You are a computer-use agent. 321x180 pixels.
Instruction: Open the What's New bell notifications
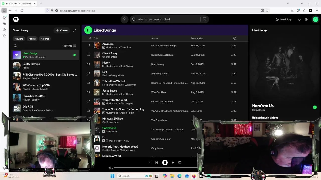(x=299, y=19)
